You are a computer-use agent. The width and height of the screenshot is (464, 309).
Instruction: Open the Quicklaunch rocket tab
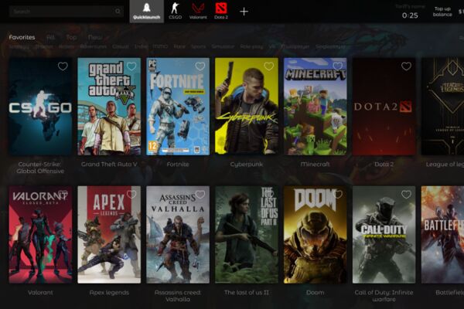147,12
